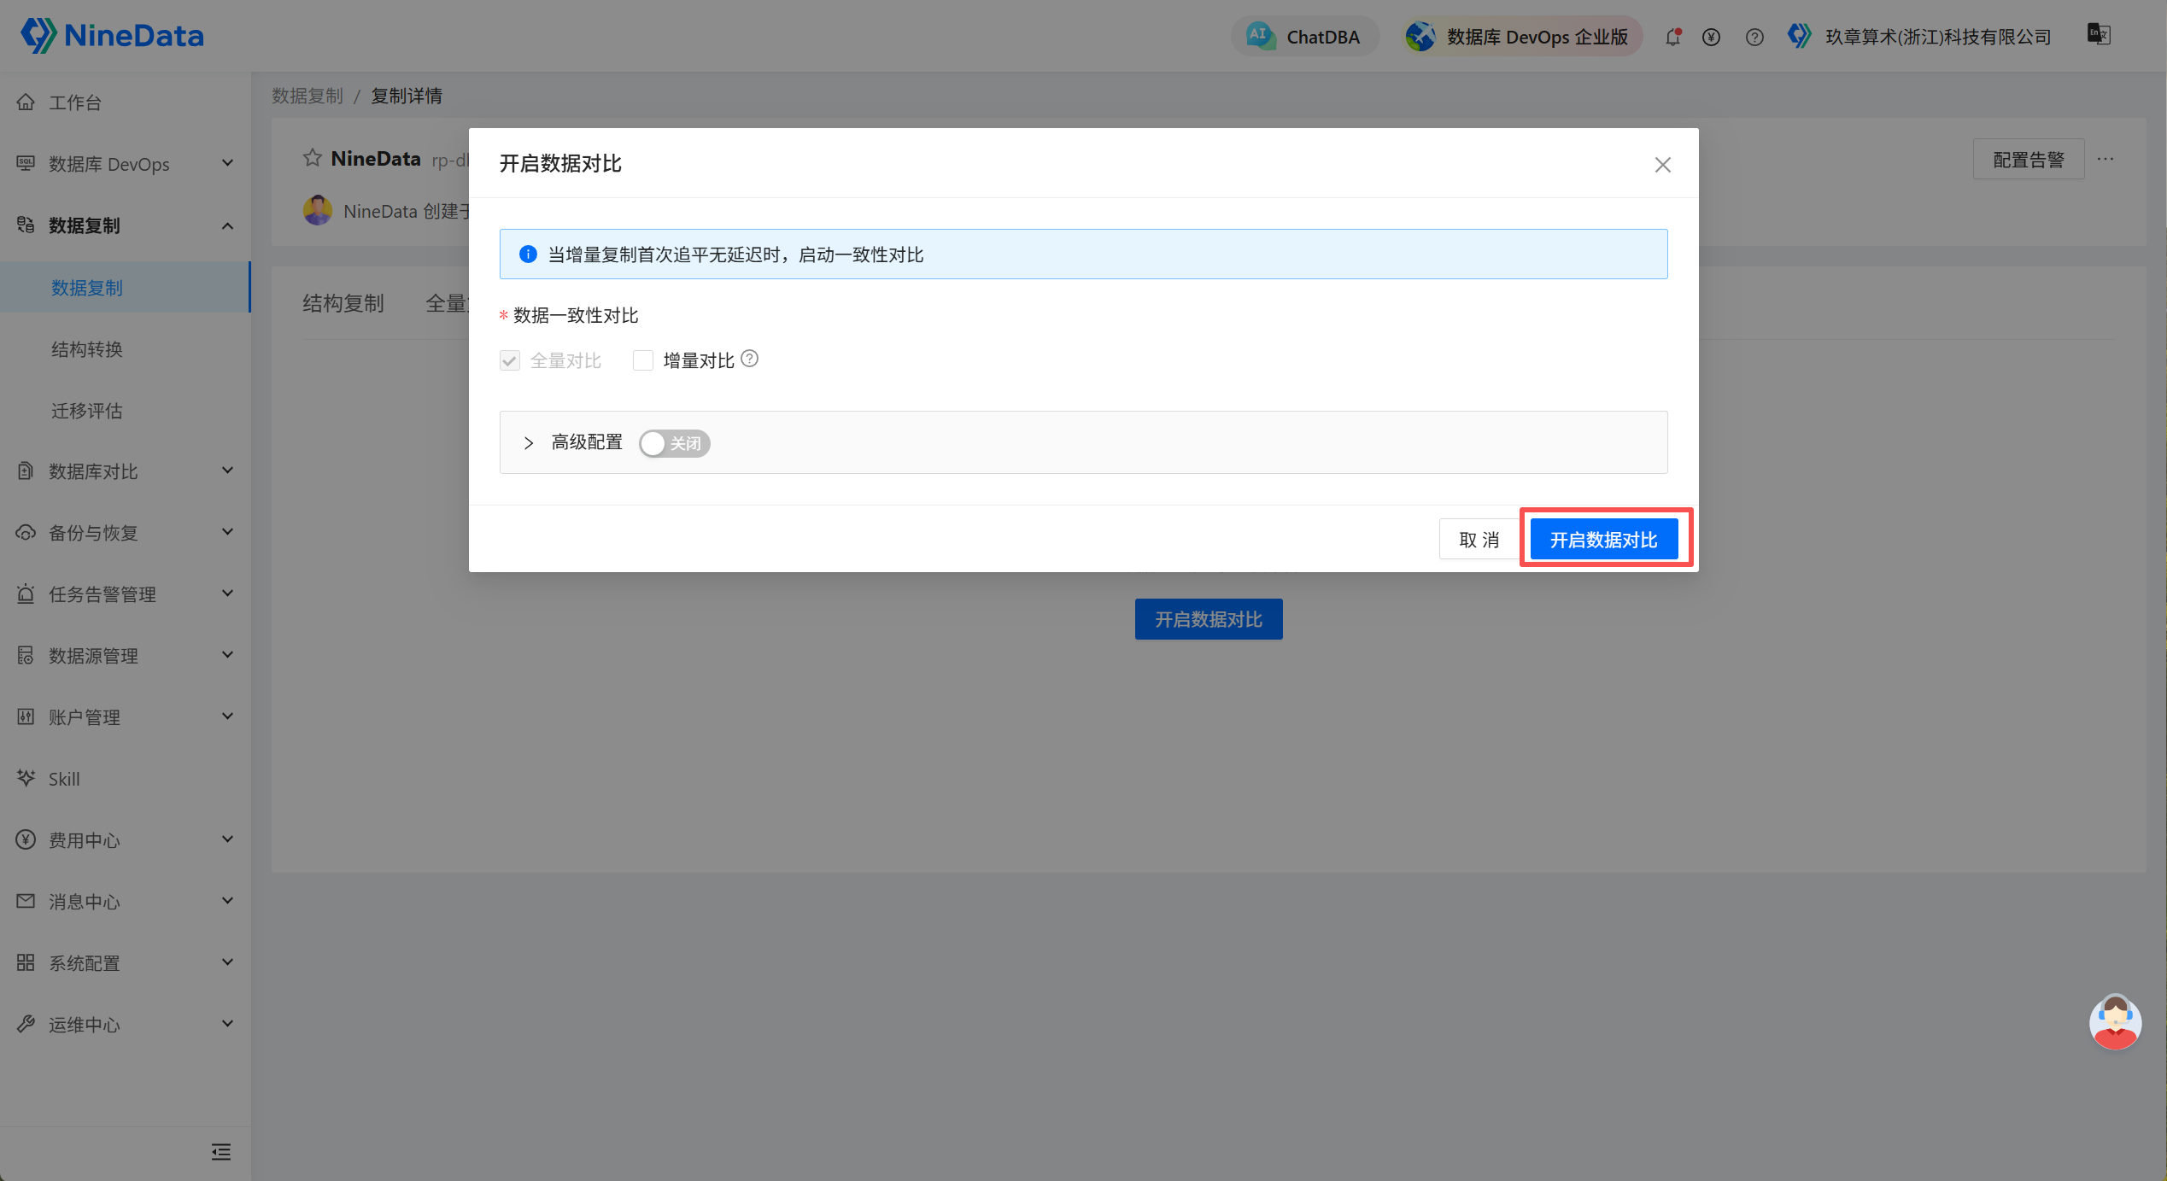Expand 数据源管理 sidebar menu
This screenshot has width=2167, height=1181.
126,656
